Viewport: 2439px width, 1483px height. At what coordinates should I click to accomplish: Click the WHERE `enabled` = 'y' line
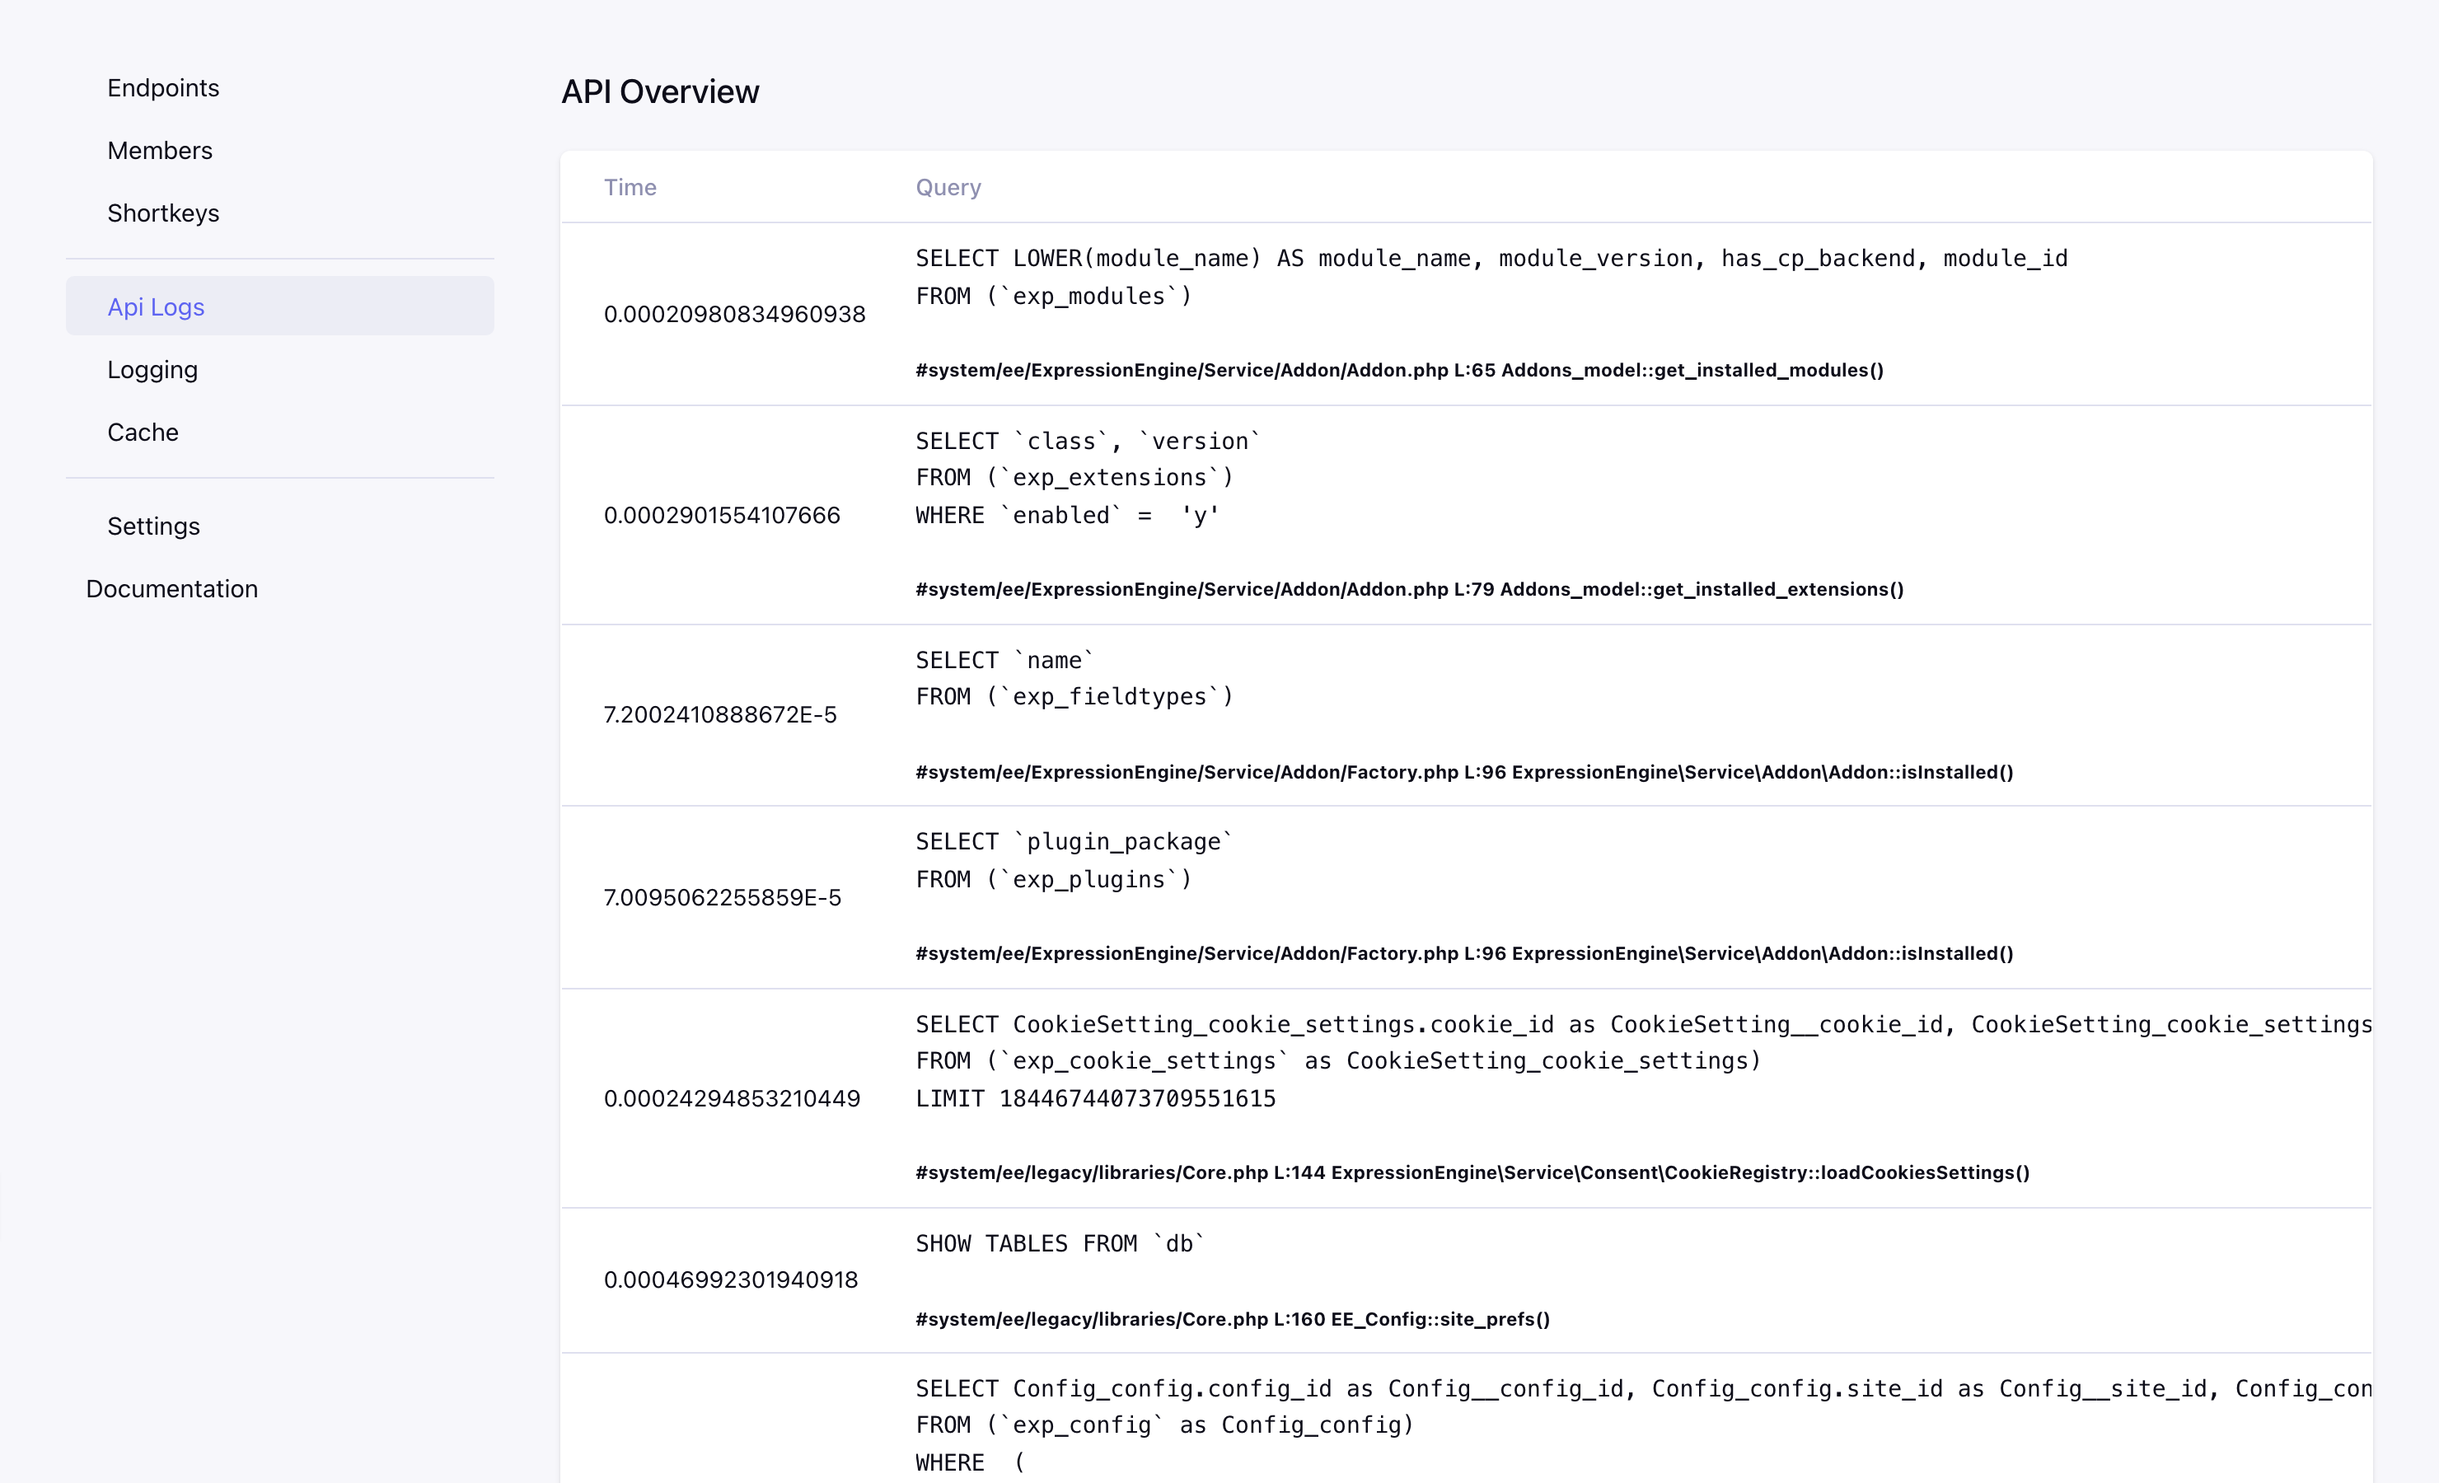(1068, 516)
